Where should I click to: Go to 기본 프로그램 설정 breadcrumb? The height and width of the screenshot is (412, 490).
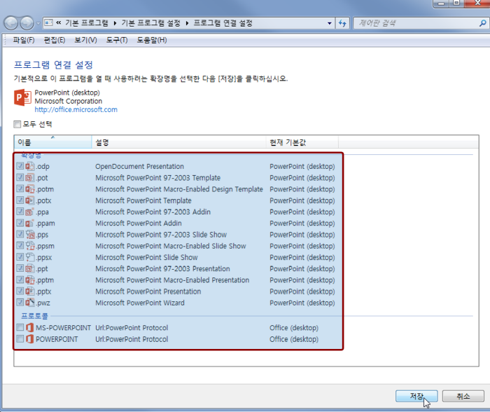click(151, 23)
